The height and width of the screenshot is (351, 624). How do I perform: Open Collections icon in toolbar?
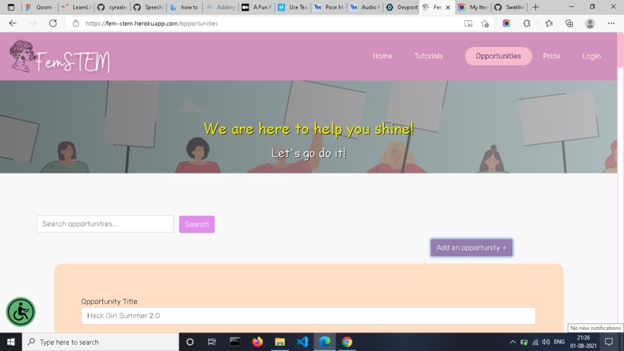570,23
